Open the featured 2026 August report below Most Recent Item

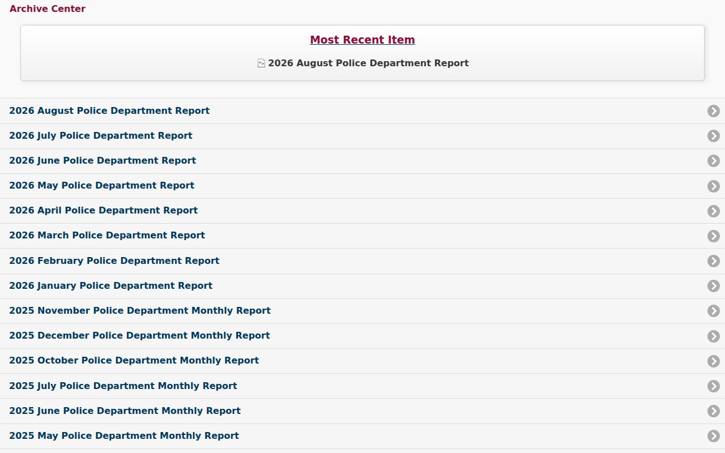click(368, 63)
